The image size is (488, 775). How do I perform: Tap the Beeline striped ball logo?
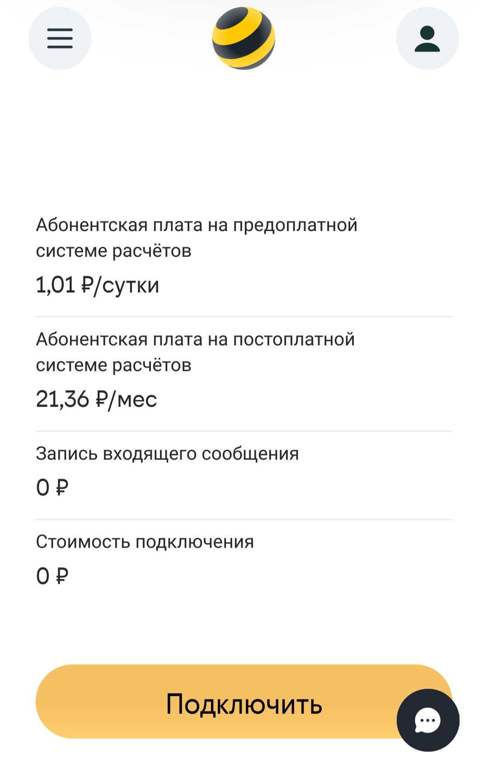point(244,38)
